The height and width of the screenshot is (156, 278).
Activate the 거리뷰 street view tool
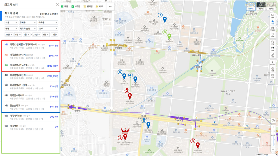(x=272, y=35)
